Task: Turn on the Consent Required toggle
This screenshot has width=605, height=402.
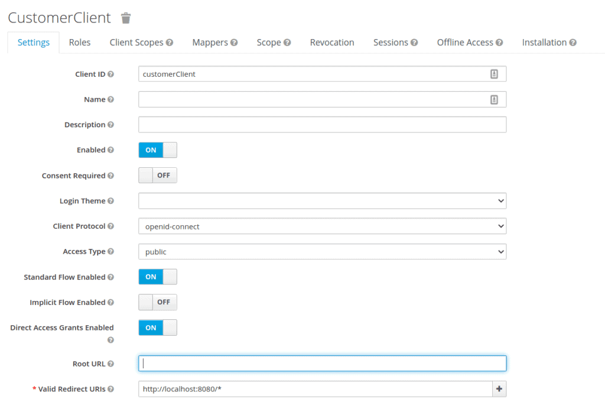Action: pos(157,176)
